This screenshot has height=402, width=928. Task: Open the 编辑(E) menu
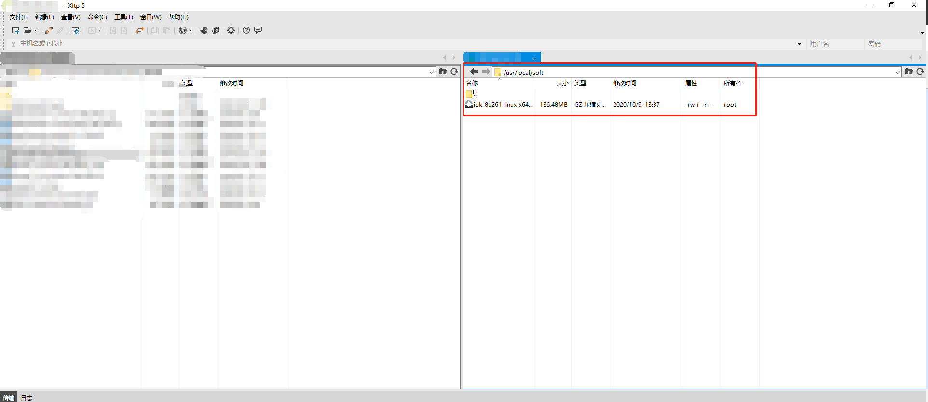(44, 17)
